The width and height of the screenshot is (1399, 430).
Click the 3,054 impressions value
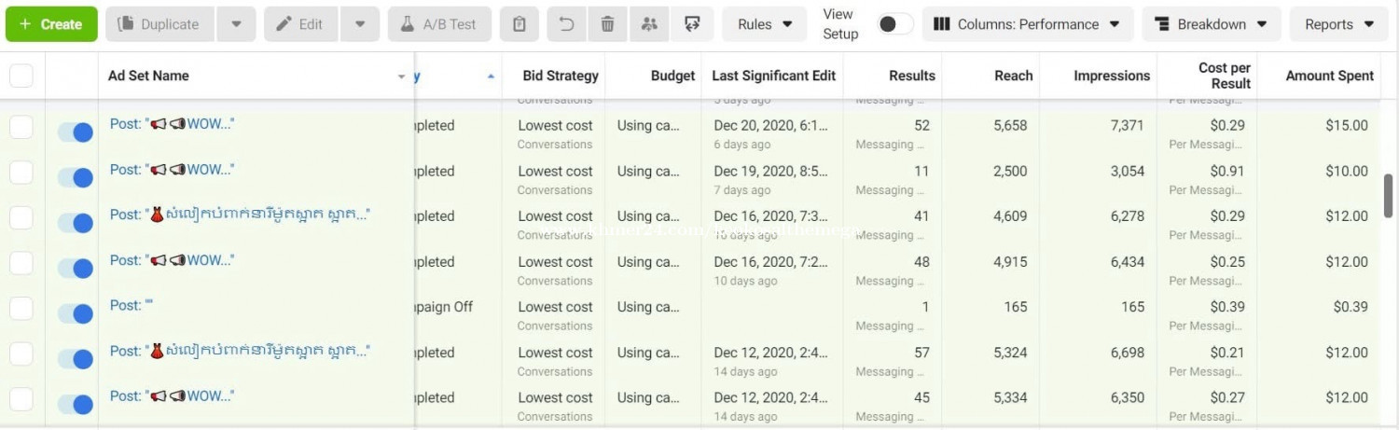[1128, 171]
